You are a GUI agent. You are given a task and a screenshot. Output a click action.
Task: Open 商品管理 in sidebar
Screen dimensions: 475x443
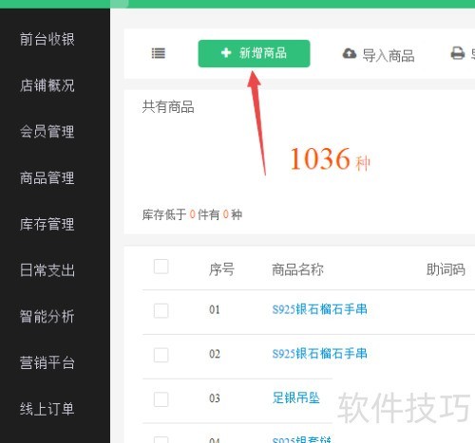coord(47,177)
